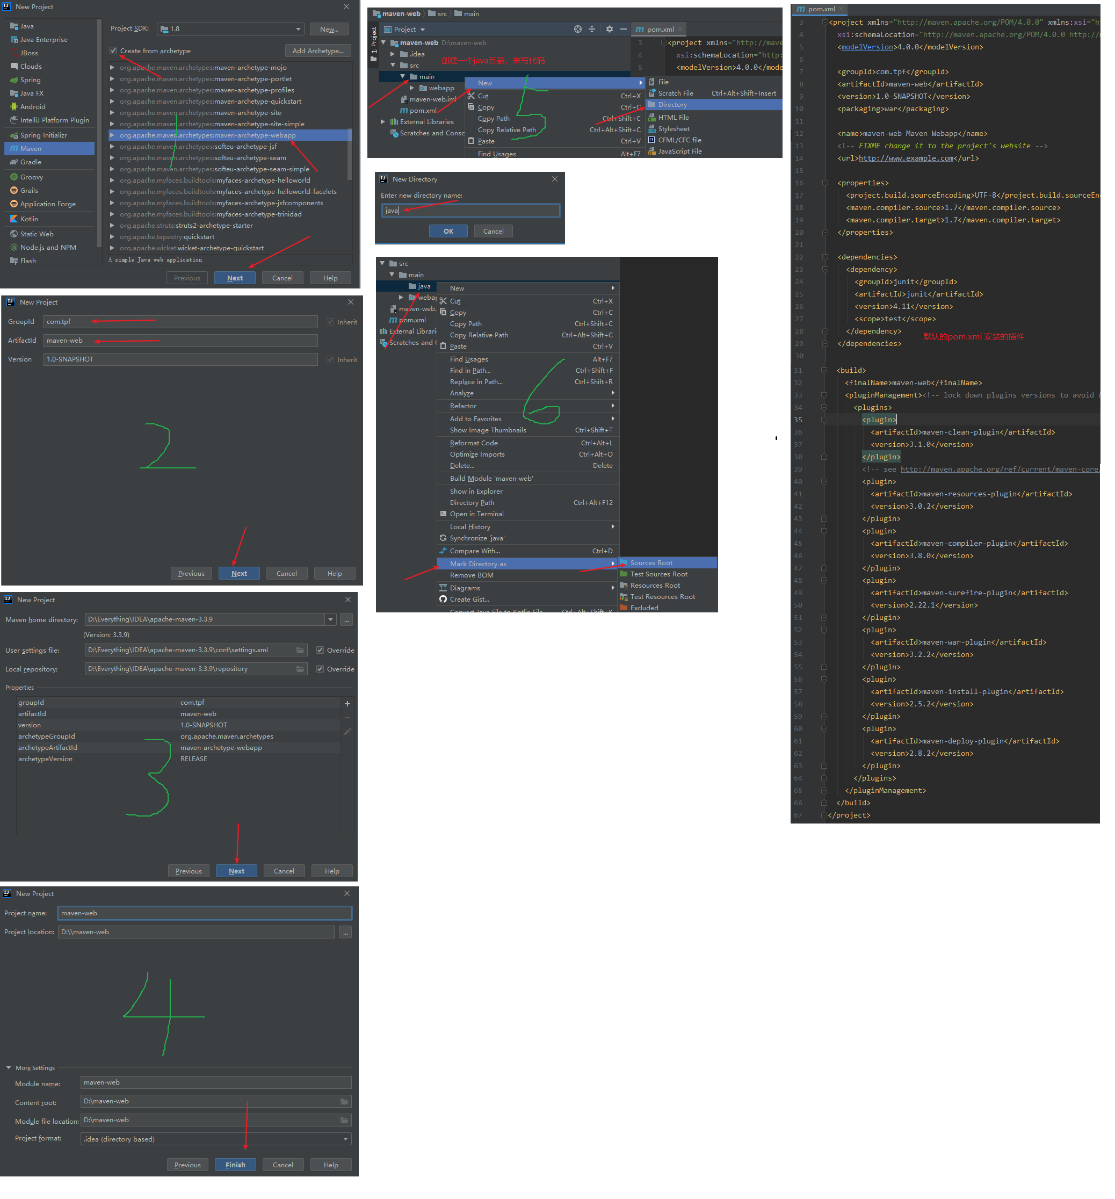Click Next in the GroupId dialog
This screenshot has width=1115, height=1199.
pyautogui.click(x=239, y=574)
